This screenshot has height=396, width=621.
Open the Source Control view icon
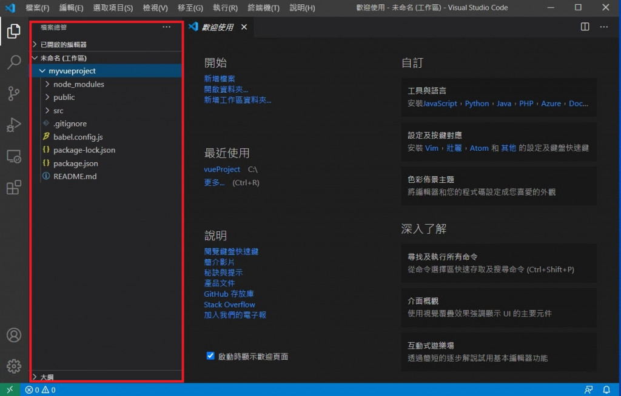point(14,94)
